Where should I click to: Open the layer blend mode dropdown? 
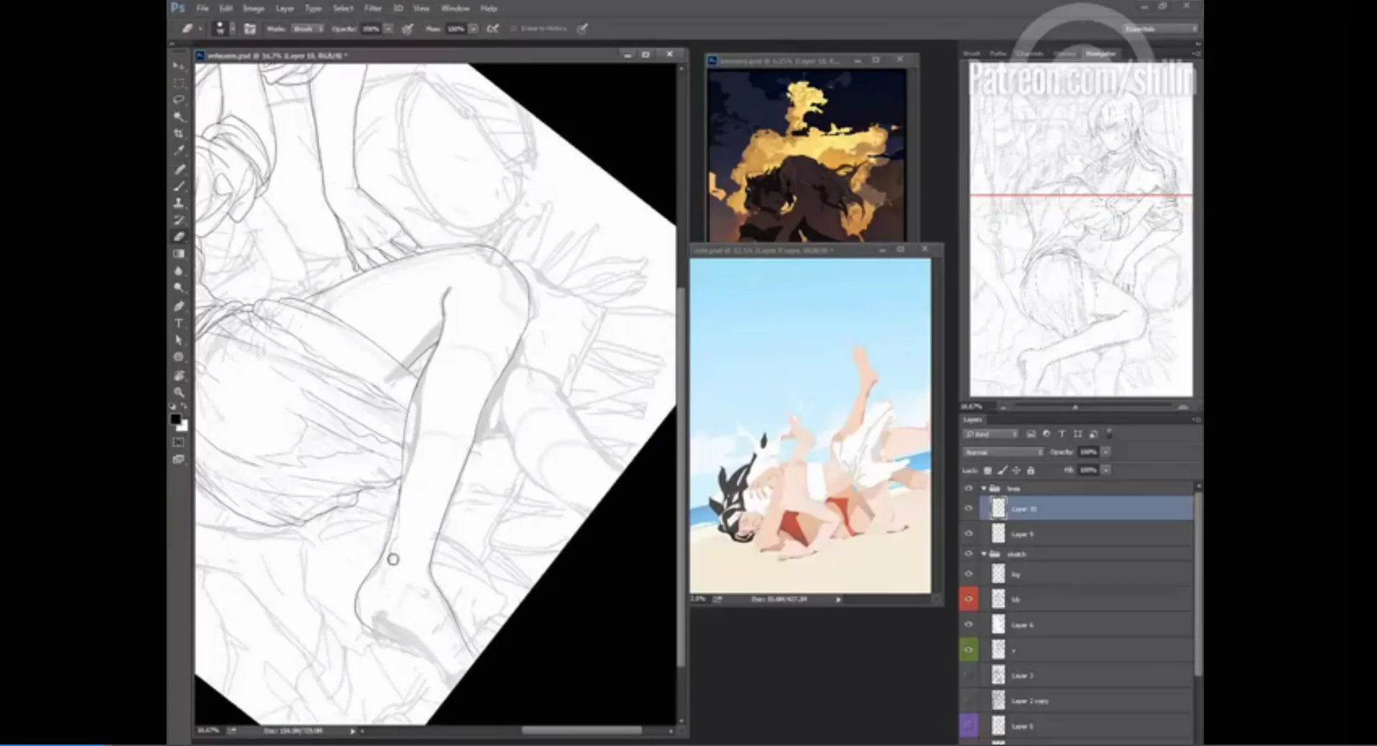1003,452
